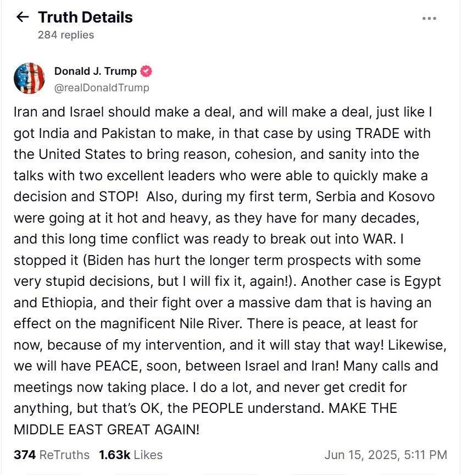Screen dimensions: 473x475
Task: Open Donald J. Trump display name profile
Action: coord(95,71)
